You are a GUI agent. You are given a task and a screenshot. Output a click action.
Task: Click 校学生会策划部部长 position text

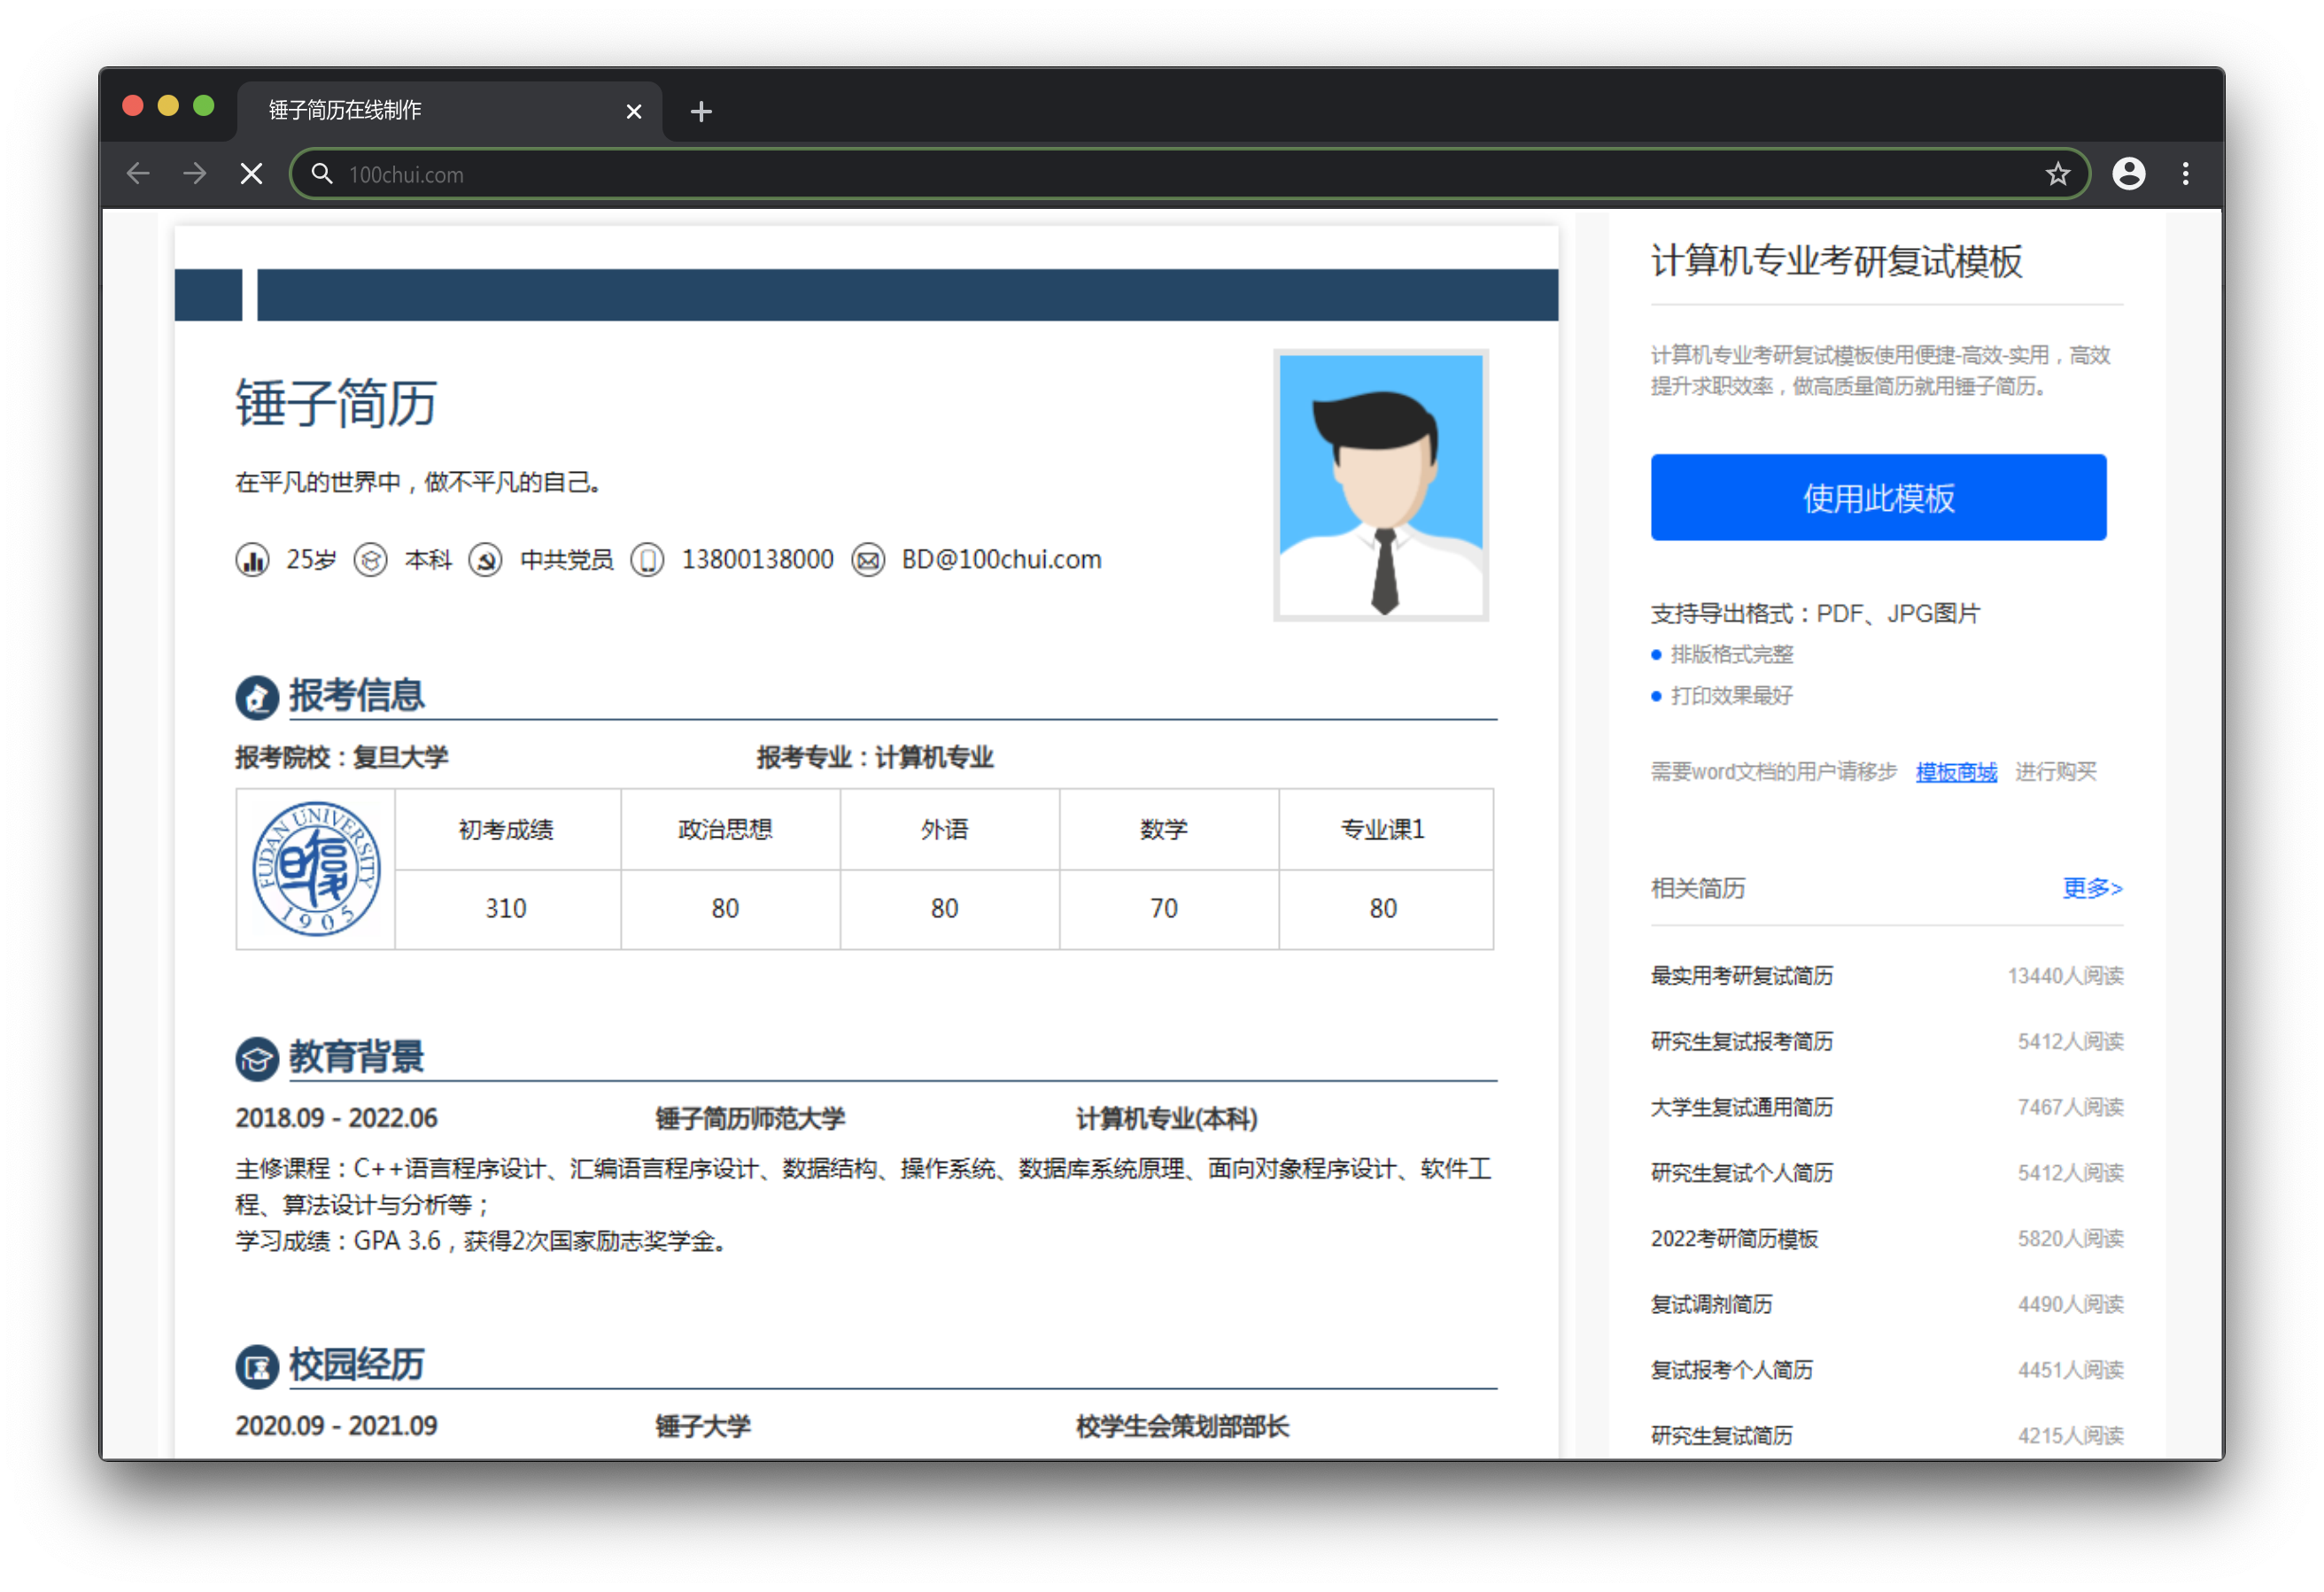[1183, 1427]
